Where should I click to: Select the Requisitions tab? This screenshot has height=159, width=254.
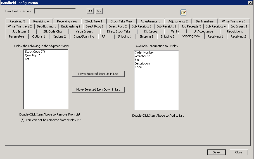coord(235,32)
